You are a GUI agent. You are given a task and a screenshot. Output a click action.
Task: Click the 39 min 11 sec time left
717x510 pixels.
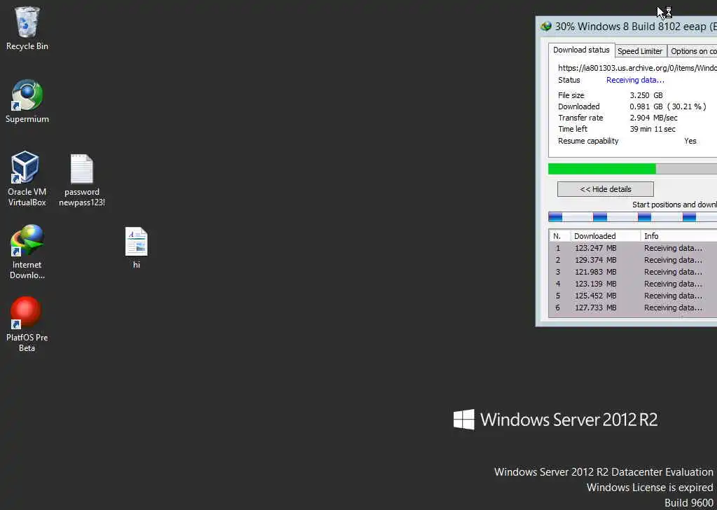coord(653,129)
